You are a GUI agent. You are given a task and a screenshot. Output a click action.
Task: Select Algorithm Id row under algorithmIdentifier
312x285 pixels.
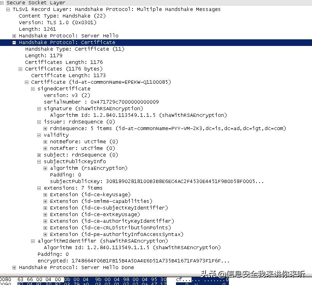coord(132,248)
